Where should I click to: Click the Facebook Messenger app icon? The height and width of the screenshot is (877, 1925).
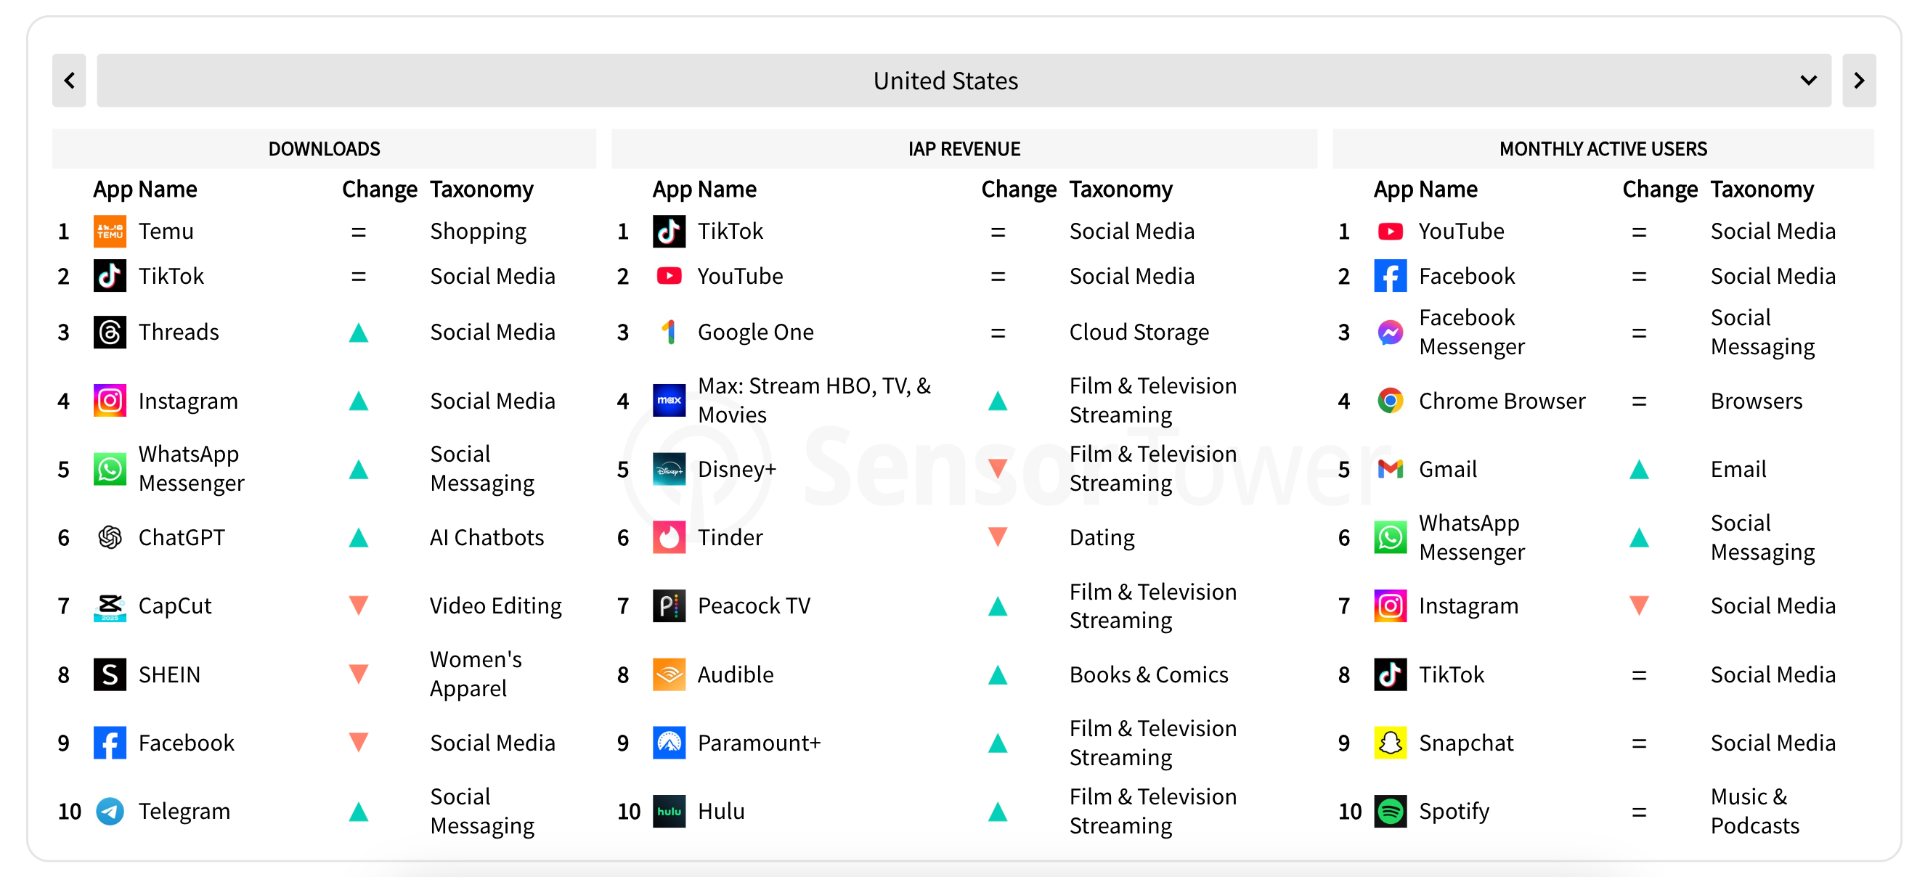pyautogui.click(x=1390, y=333)
